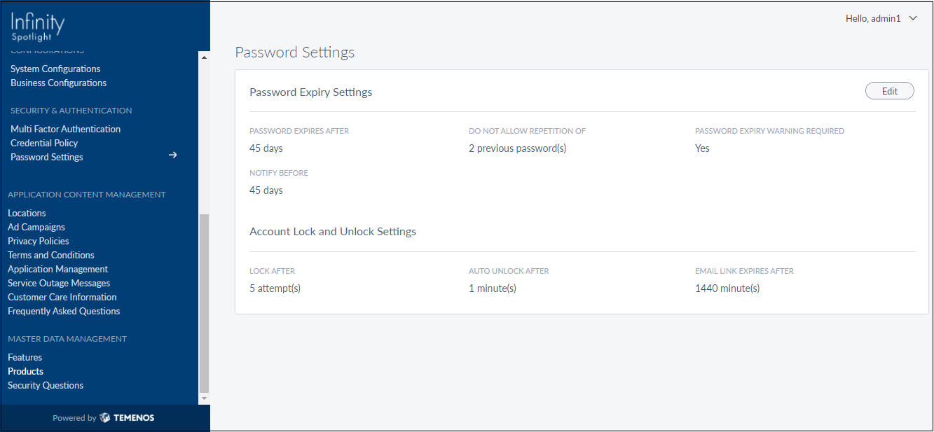Open Business Configurations page
The width and height of the screenshot is (934, 432).
[x=58, y=83]
